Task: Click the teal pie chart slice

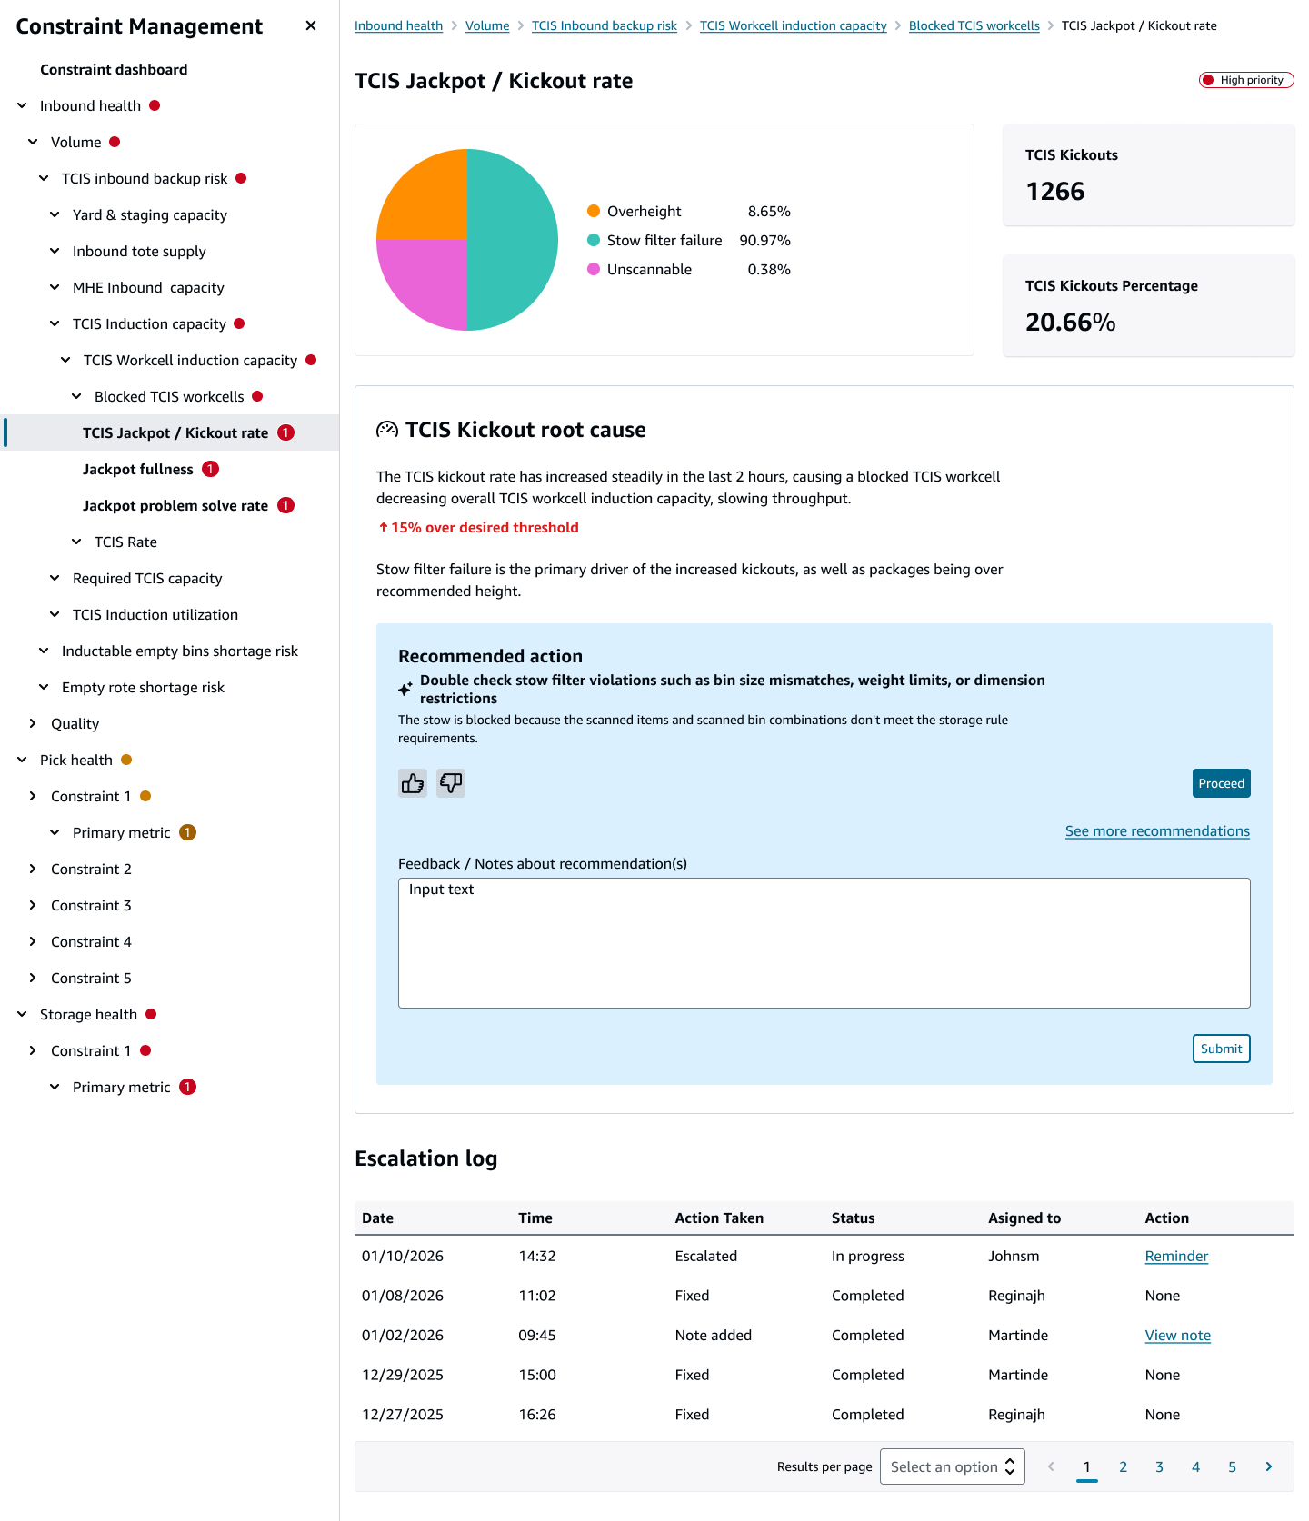Action: (513, 240)
